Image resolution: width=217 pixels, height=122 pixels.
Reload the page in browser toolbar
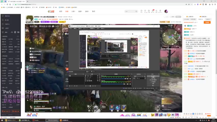pyautogui.click(x=7, y=4)
